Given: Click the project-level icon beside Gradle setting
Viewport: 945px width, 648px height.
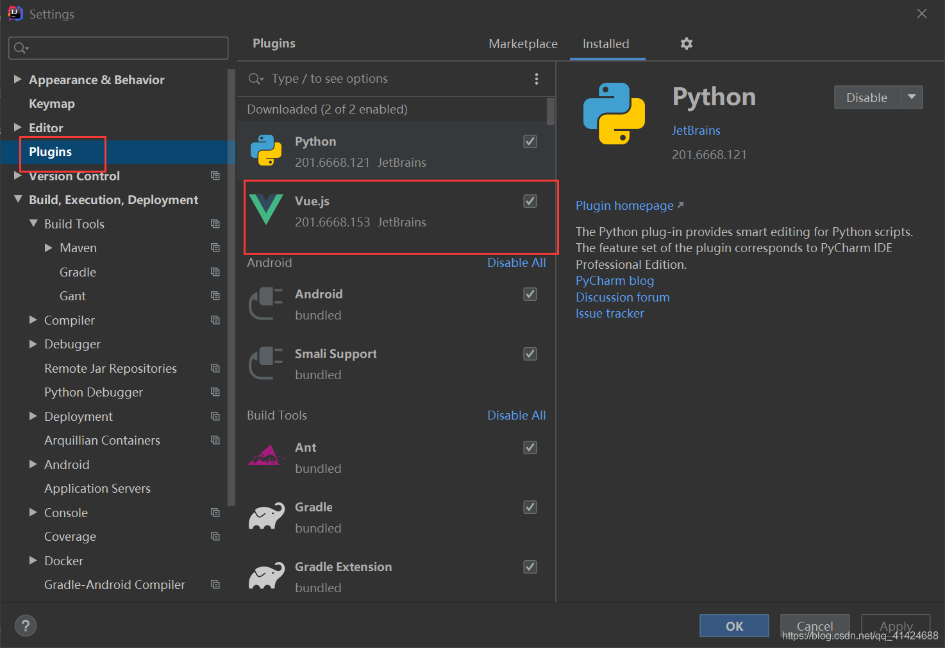Looking at the screenshot, I should click(215, 272).
